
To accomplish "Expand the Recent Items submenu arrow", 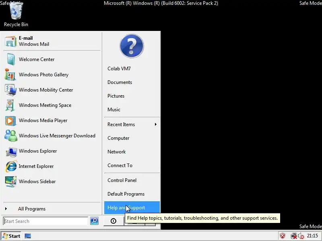I will (x=156, y=125).
